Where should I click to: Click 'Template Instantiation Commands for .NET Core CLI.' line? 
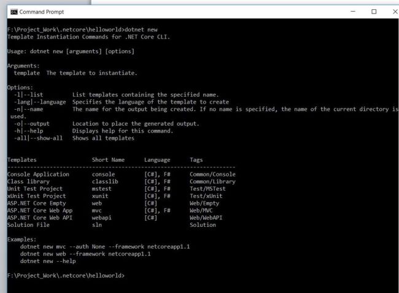tap(88, 37)
